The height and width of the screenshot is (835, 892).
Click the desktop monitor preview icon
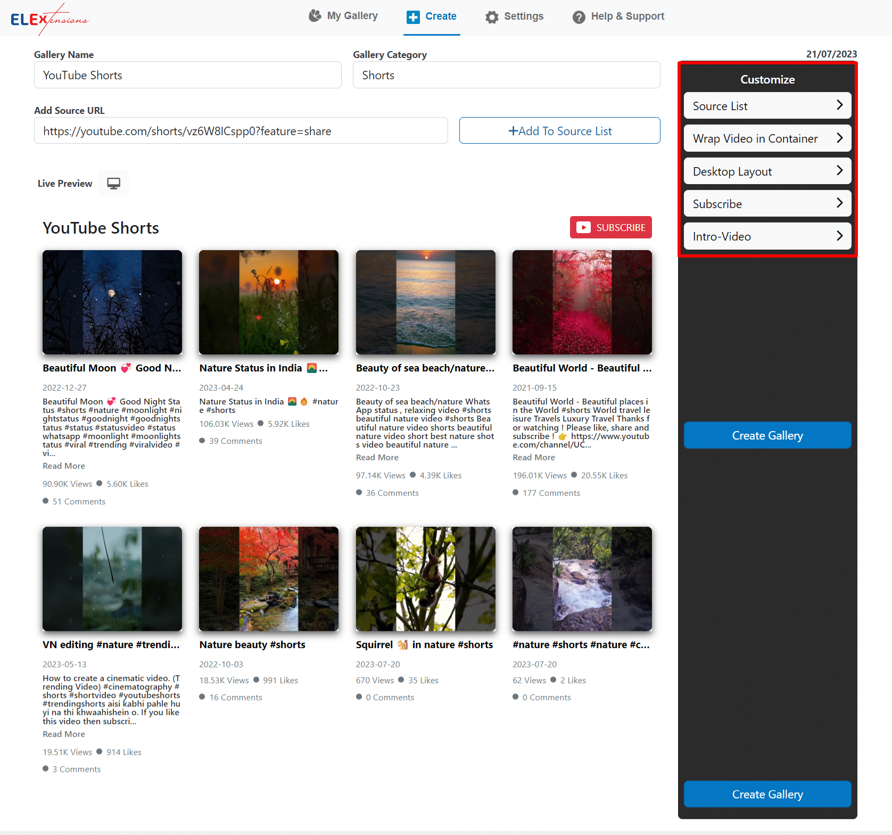click(113, 184)
